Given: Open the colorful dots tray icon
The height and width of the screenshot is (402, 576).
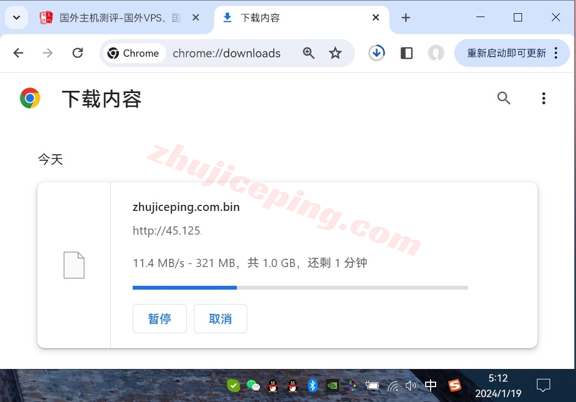Looking at the screenshot, I should pyautogui.click(x=352, y=385).
